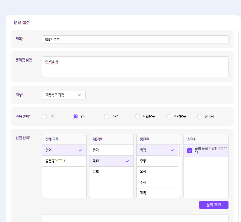Select the 영어 subject radio button
The image size is (241, 222).
(x=75, y=117)
